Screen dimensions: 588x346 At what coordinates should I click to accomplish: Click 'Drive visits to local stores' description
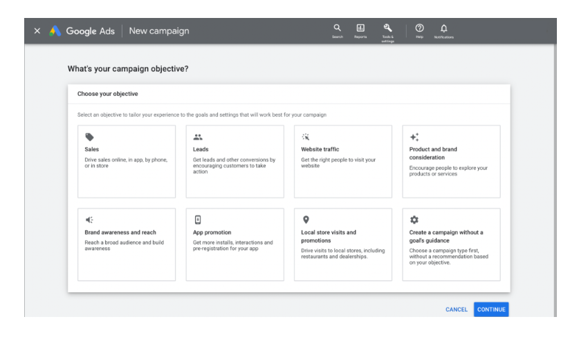342,254
